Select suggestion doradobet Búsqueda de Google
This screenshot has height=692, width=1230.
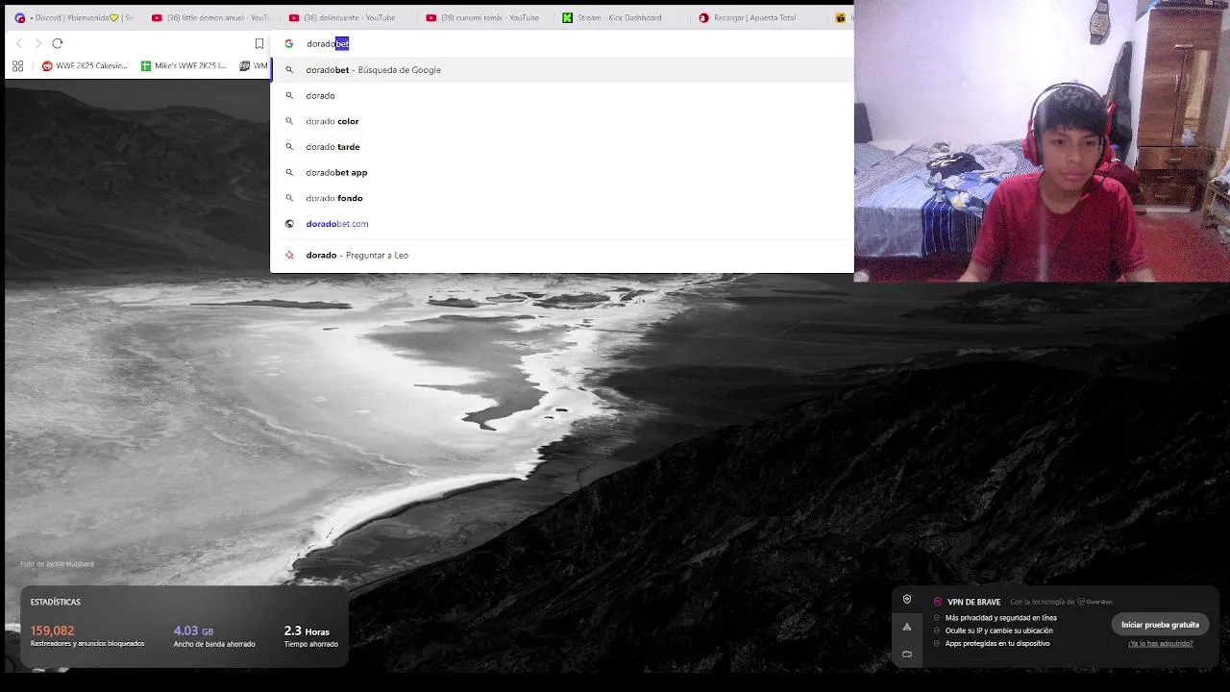[x=562, y=69]
